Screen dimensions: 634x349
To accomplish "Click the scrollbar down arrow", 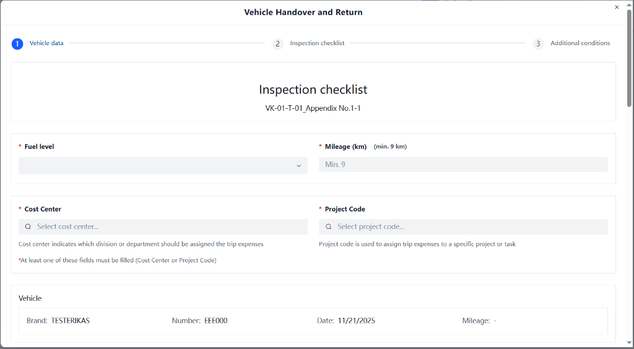I will tap(629, 344).
